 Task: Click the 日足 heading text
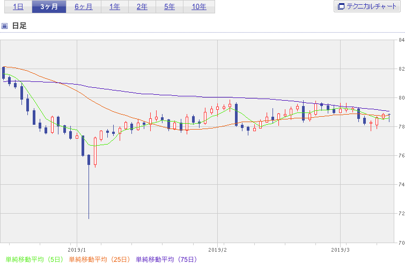(19, 26)
